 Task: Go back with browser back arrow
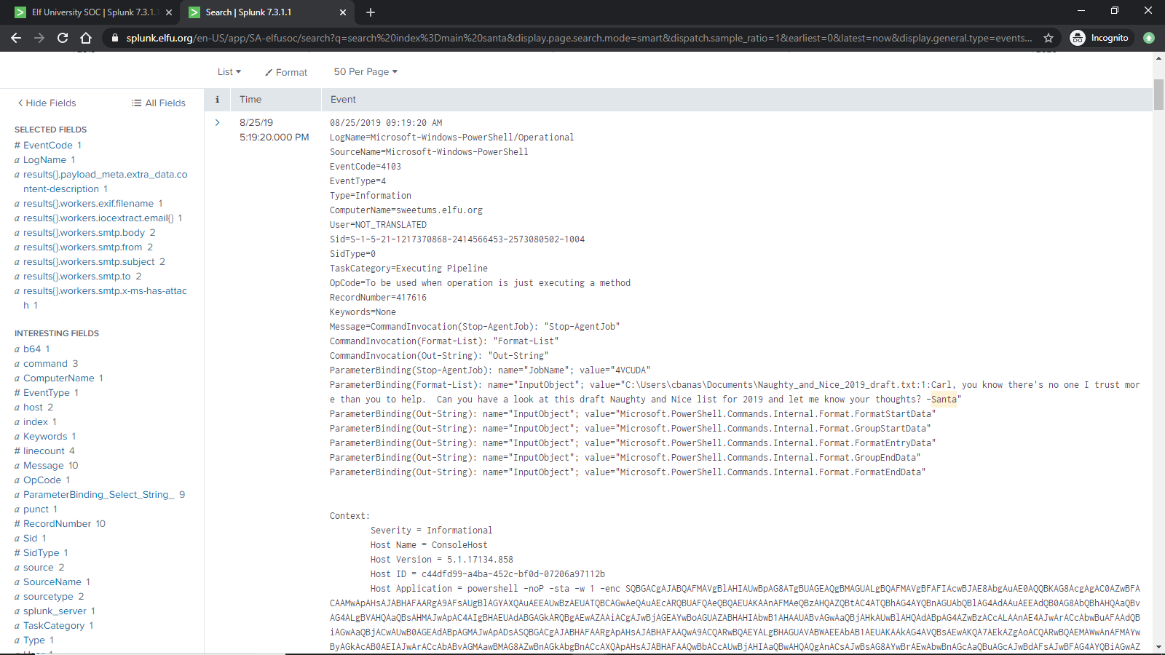16,38
